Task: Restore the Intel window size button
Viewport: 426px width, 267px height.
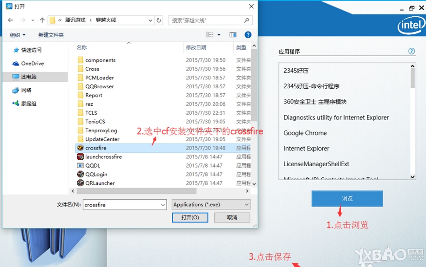Action: tap(412, 8)
